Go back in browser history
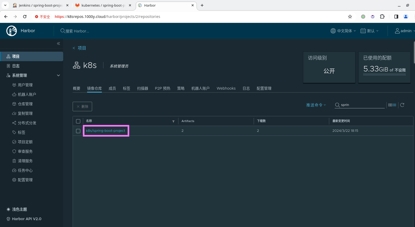The width and height of the screenshot is (415, 227). click(6, 17)
